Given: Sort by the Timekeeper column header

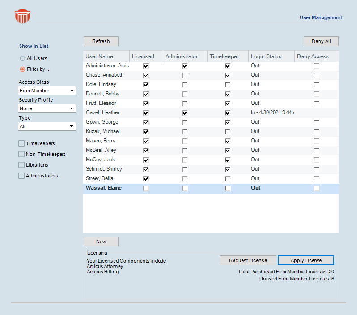Looking at the screenshot, I should pyautogui.click(x=228, y=56).
